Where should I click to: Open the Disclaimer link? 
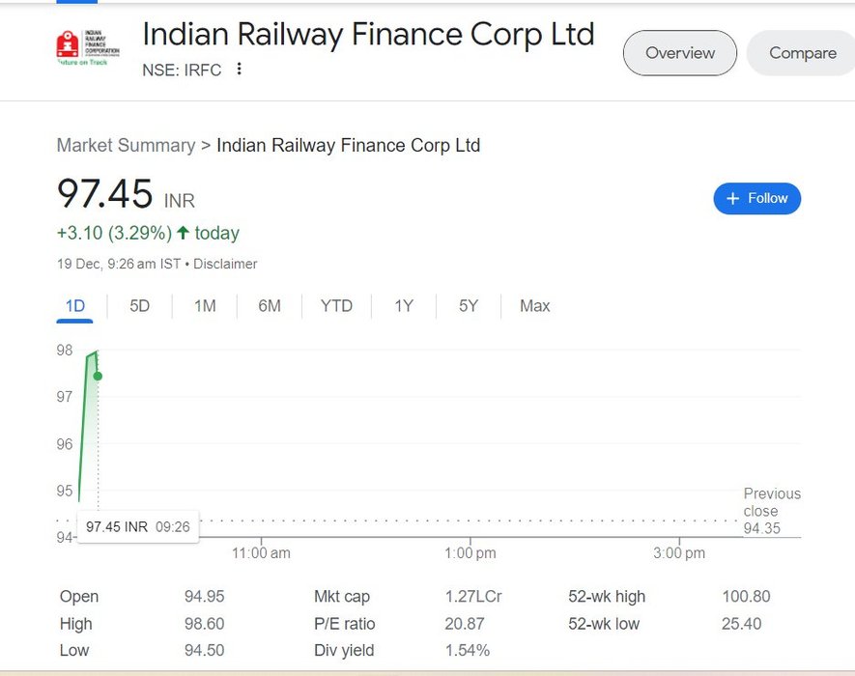[225, 264]
